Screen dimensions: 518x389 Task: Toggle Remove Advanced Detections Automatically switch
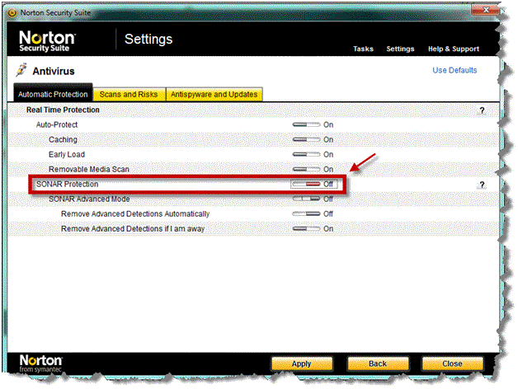tap(306, 213)
